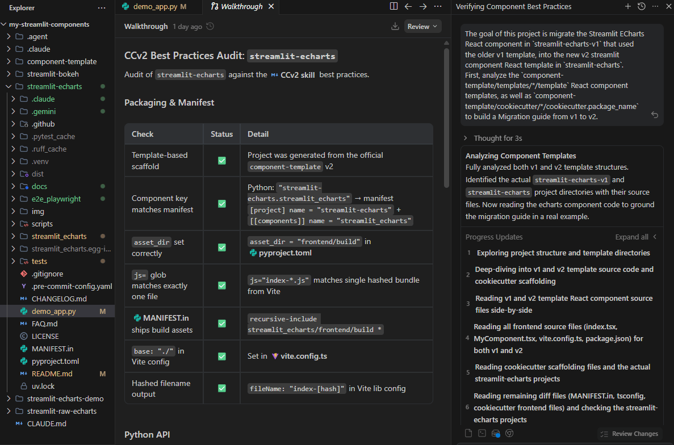Open the Review dropdown
The height and width of the screenshot is (445, 674).
click(422, 26)
